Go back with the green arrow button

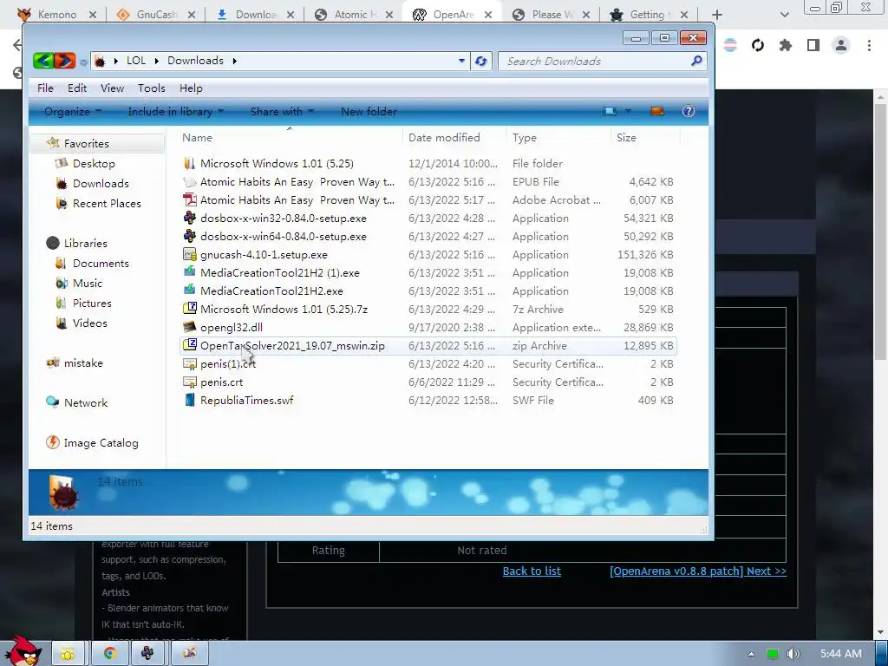(x=43, y=61)
